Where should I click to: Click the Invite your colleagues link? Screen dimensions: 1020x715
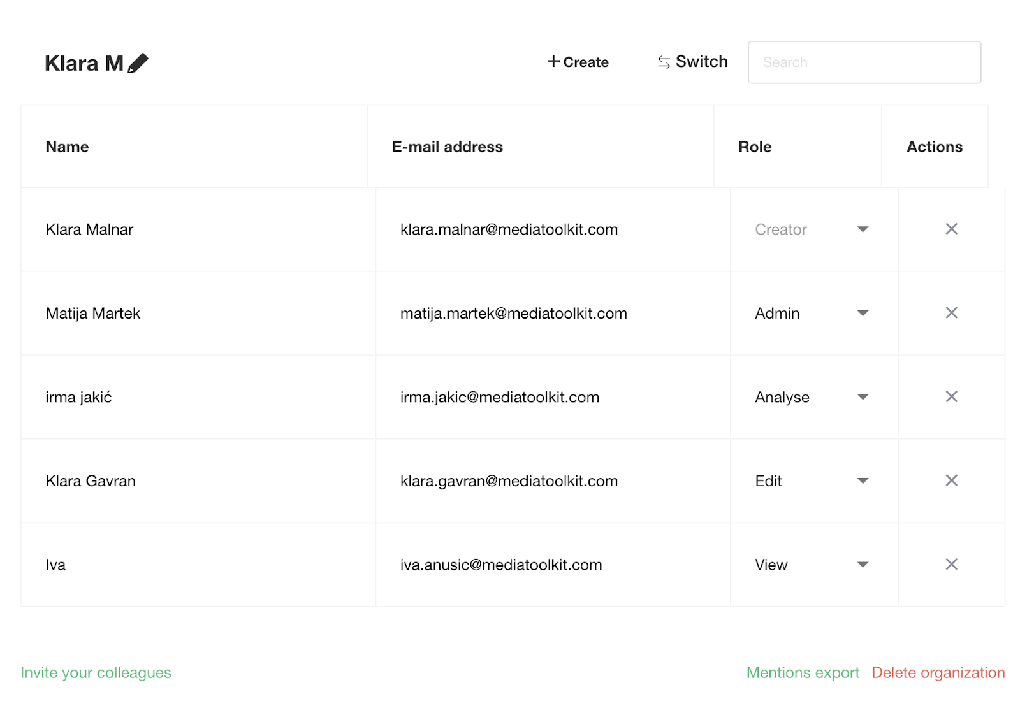(x=96, y=673)
